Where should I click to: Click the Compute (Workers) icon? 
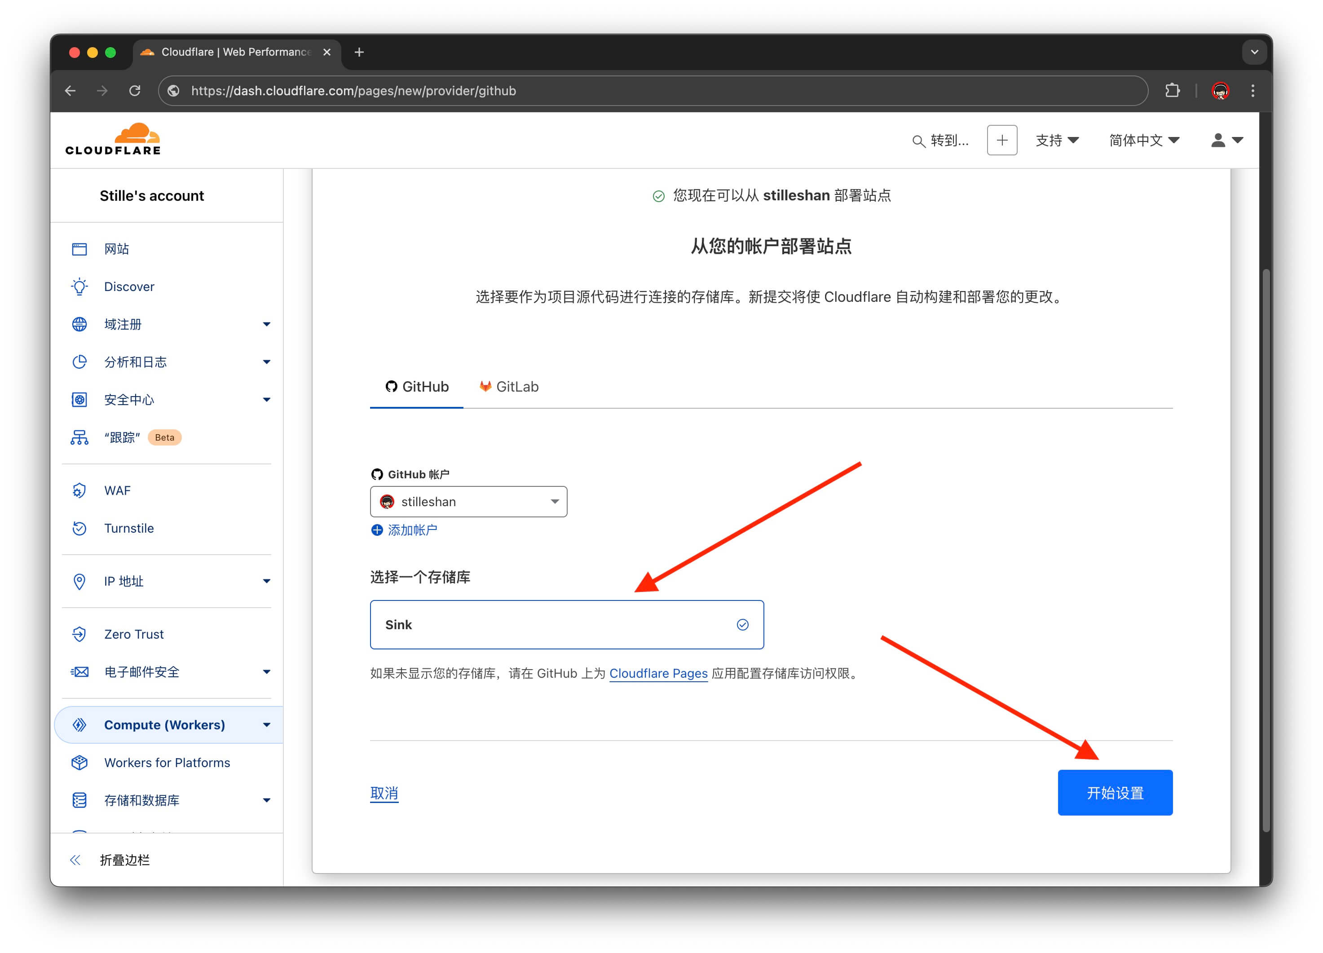tap(79, 725)
